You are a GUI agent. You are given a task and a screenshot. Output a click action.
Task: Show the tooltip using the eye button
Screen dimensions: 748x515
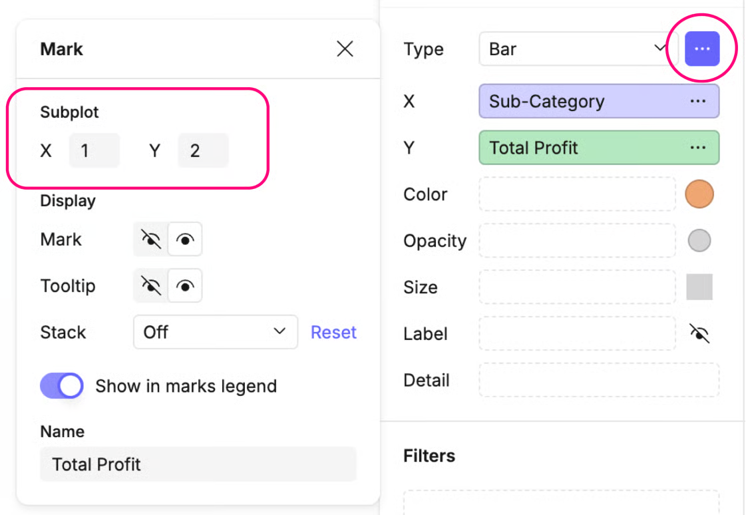click(185, 286)
